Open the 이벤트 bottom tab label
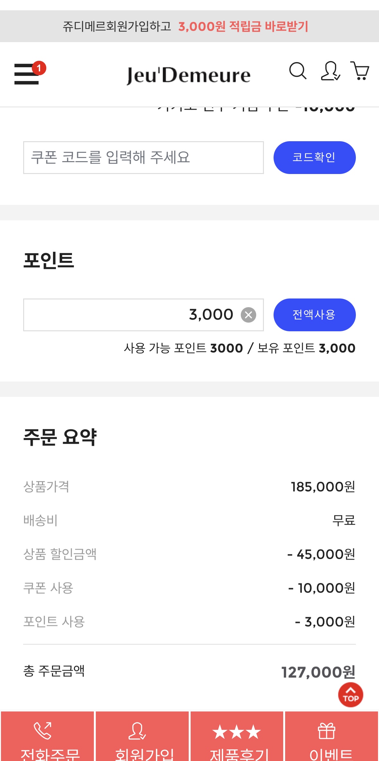 pyautogui.click(x=331, y=754)
